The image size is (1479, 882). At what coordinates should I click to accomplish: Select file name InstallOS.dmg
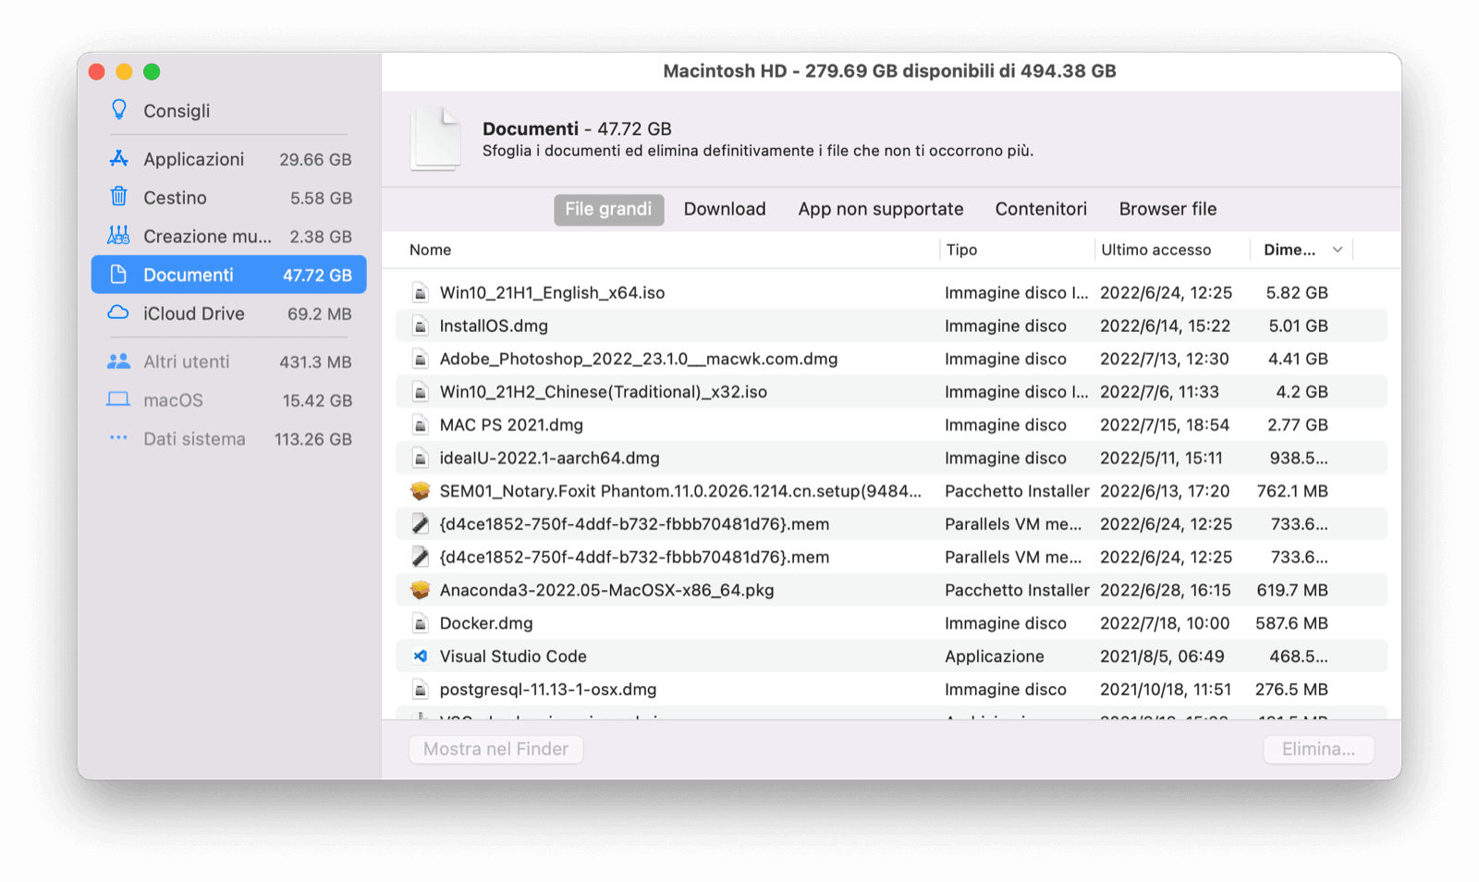494,325
